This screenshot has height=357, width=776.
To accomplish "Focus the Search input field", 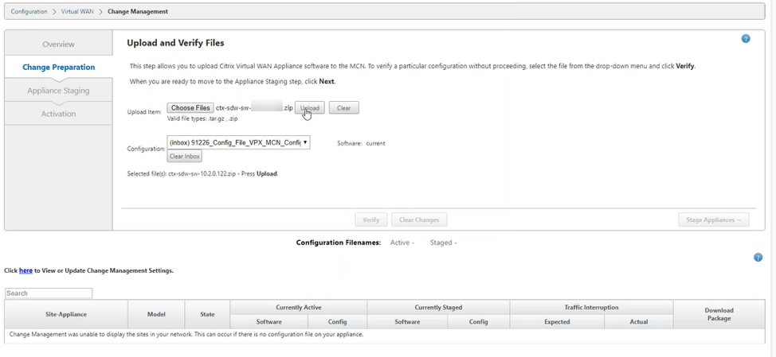I will pyautogui.click(x=49, y=293).
